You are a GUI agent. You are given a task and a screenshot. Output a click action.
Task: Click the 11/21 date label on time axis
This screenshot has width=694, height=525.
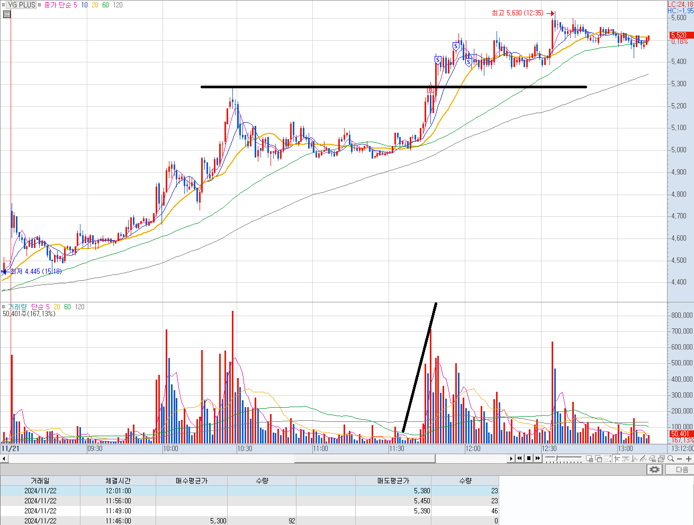click(x=10, y=448)
